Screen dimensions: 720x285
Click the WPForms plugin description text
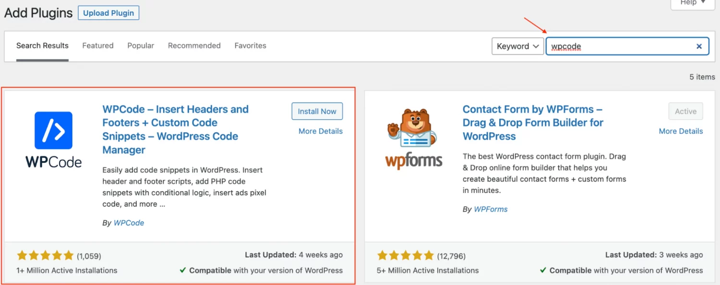(544, 173)
